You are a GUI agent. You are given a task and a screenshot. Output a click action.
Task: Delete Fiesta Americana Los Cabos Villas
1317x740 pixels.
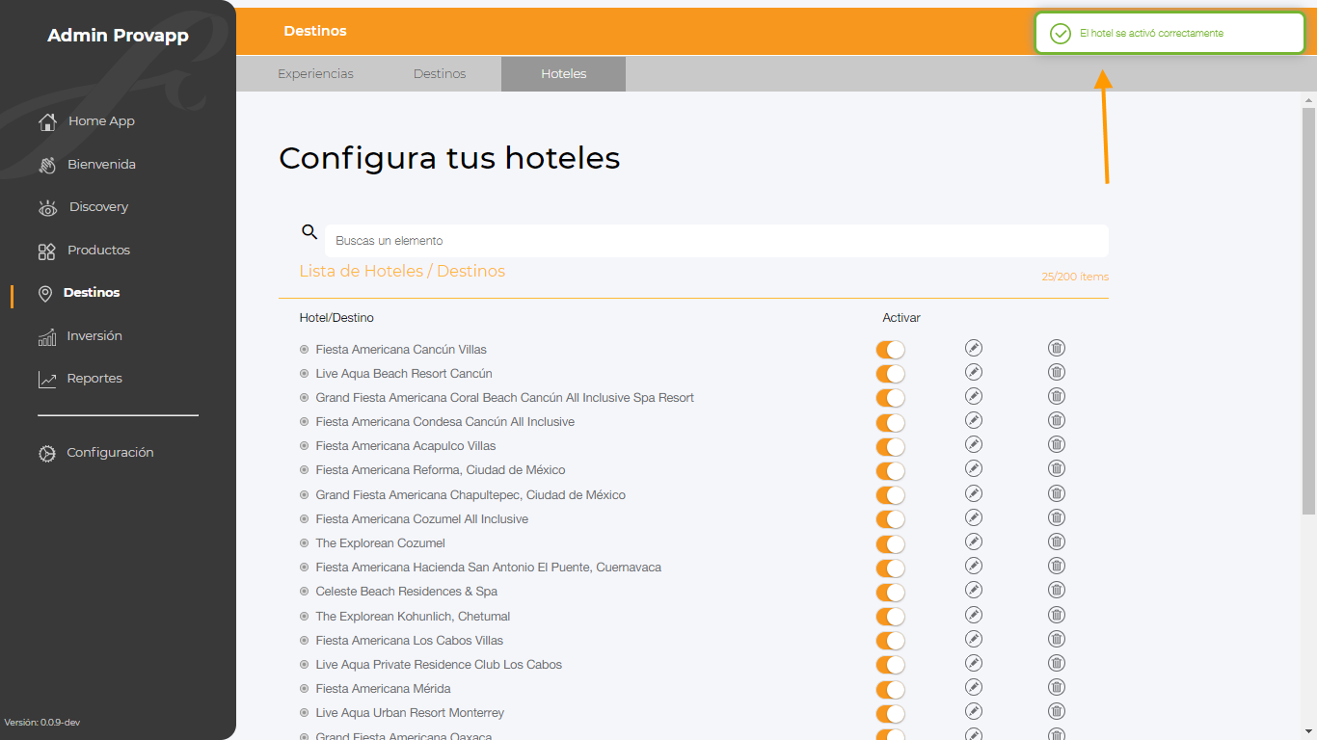click(1057, 639)
